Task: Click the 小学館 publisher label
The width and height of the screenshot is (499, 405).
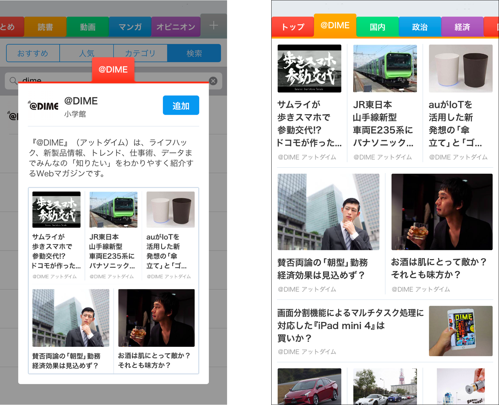Action: pyautogui.click(x=75, y=114)
